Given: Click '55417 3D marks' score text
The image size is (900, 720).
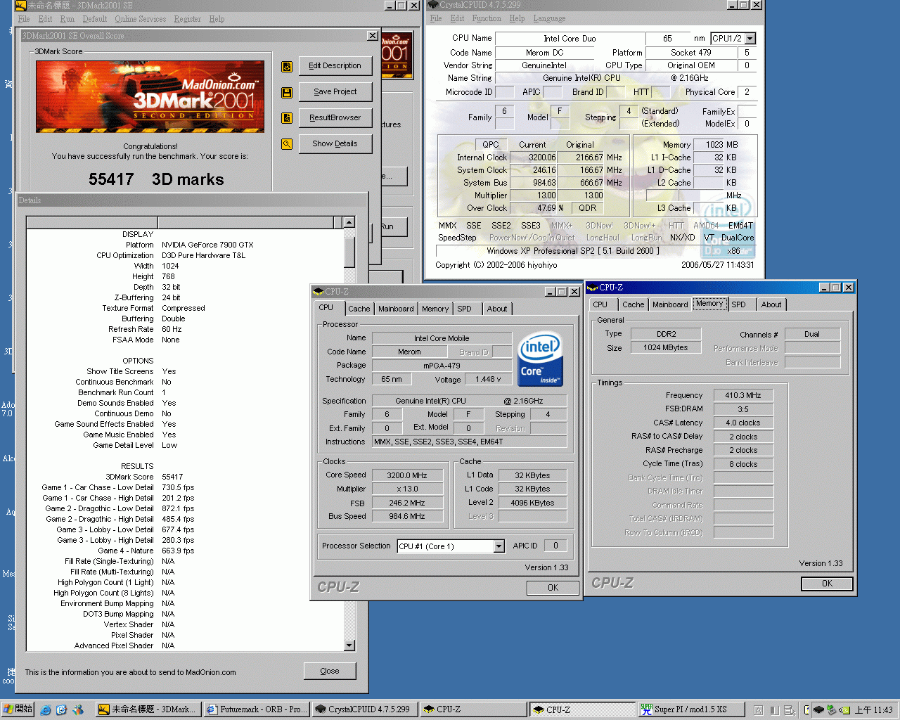Looking at the screenshot, I should coord(156,179).
